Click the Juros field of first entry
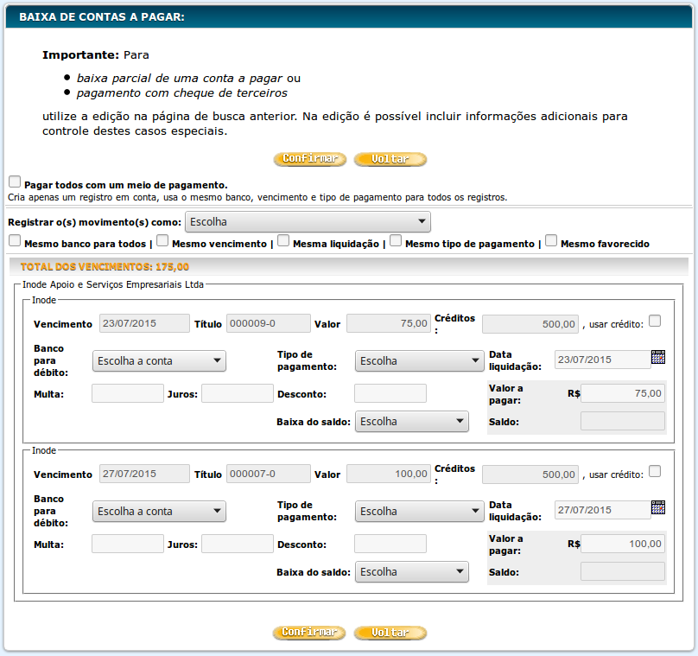The width and height of the screenshot is (698, 656). [237, 394]
